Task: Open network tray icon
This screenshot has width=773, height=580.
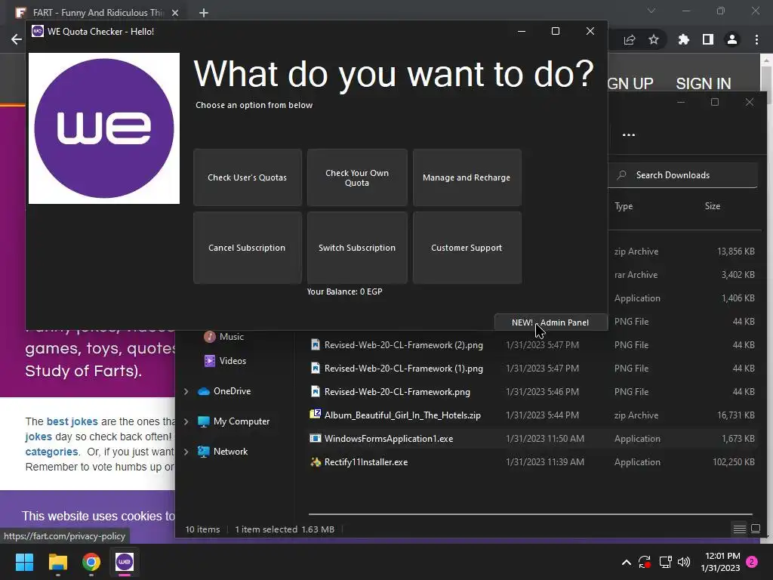Action: 666,562
